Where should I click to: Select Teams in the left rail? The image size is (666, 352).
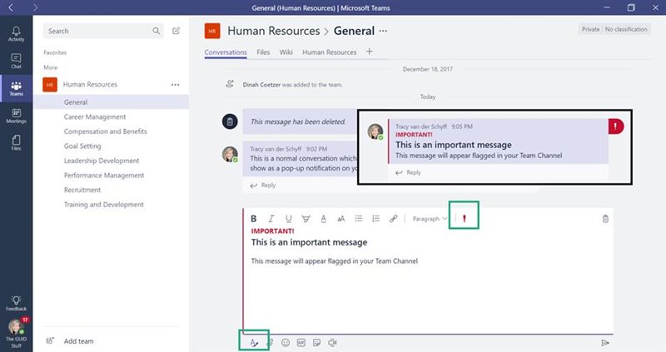16,88
